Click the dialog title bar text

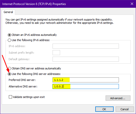click(x=34, y=4)
